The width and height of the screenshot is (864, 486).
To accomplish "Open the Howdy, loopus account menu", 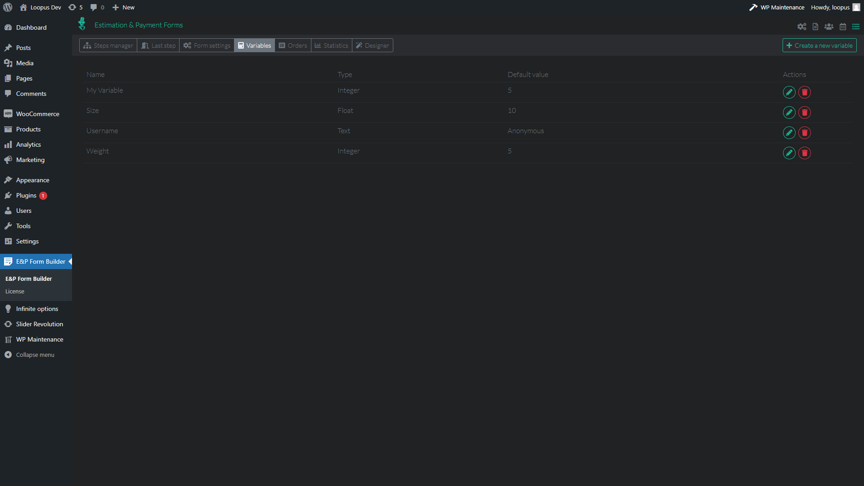I will click(x=834, y=7).
